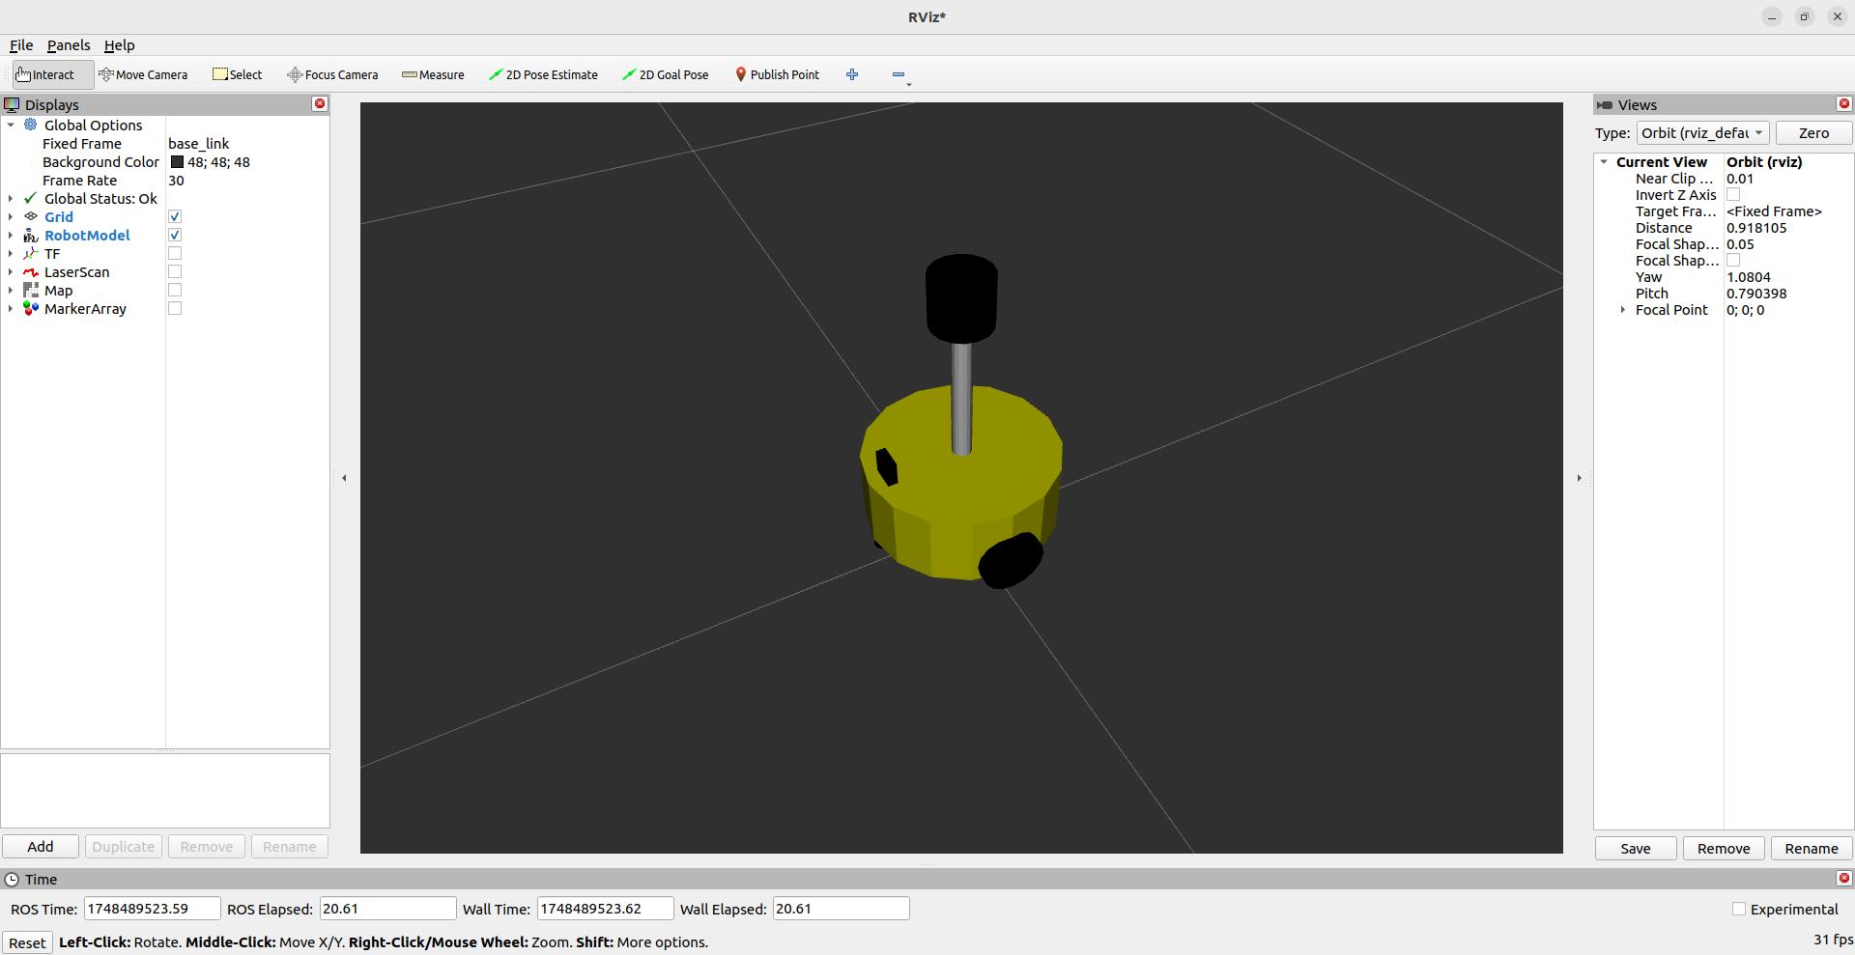
Task: Click the minus remove-tool icon
Action: point(899,74)
